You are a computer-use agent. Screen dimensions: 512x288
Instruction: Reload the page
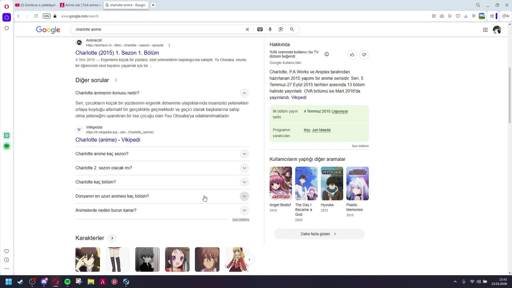[x=36, y=16]
